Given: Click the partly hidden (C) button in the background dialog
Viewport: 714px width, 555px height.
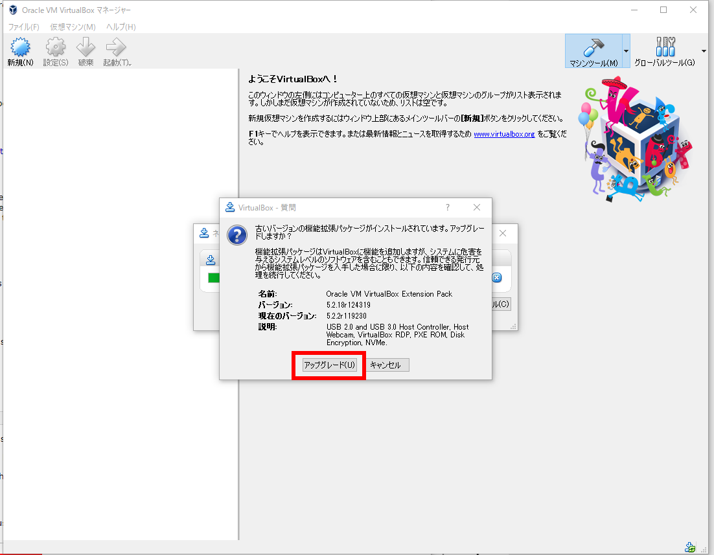Looking at the screenshot, I should (x=501, y=304).
